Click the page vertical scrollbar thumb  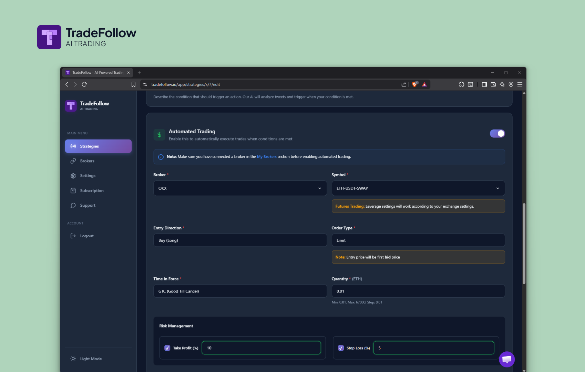point(524,244)
